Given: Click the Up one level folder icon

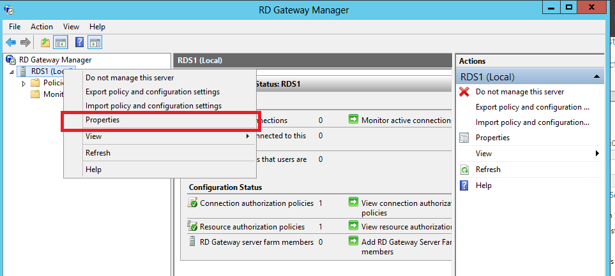Looking at the screenshot, I should pyautogui.click(x=45, y=42).
